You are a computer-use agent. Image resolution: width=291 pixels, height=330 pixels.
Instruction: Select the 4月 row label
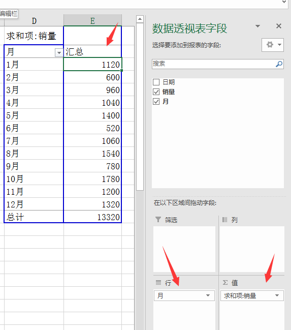34,102
